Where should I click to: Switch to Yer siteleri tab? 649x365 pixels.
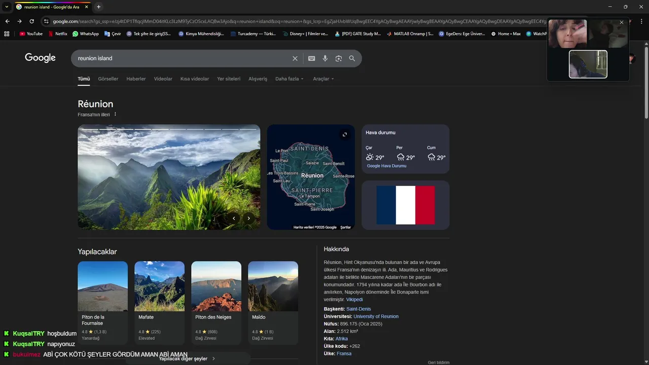(x=229, y=79)
